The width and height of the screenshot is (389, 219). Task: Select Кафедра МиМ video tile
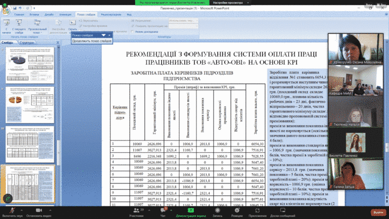tap(355, 80)
